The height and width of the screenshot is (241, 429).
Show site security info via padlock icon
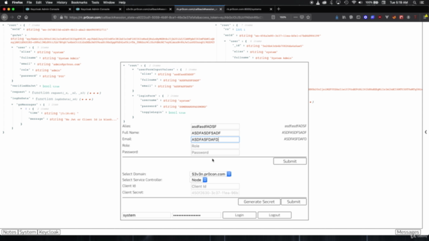pyautogui.click(x=61, y=17)
